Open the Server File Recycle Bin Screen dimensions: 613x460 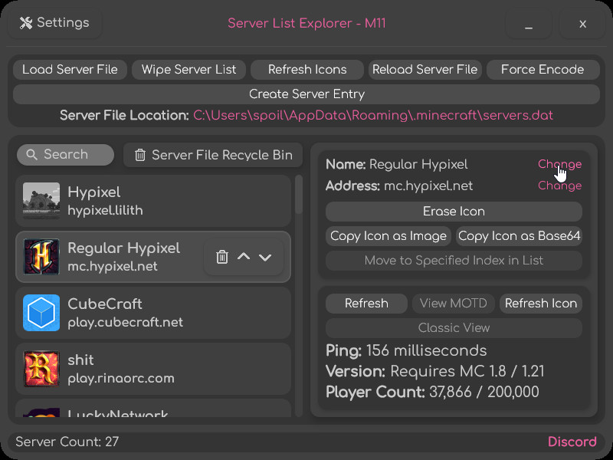coord(213,155)
